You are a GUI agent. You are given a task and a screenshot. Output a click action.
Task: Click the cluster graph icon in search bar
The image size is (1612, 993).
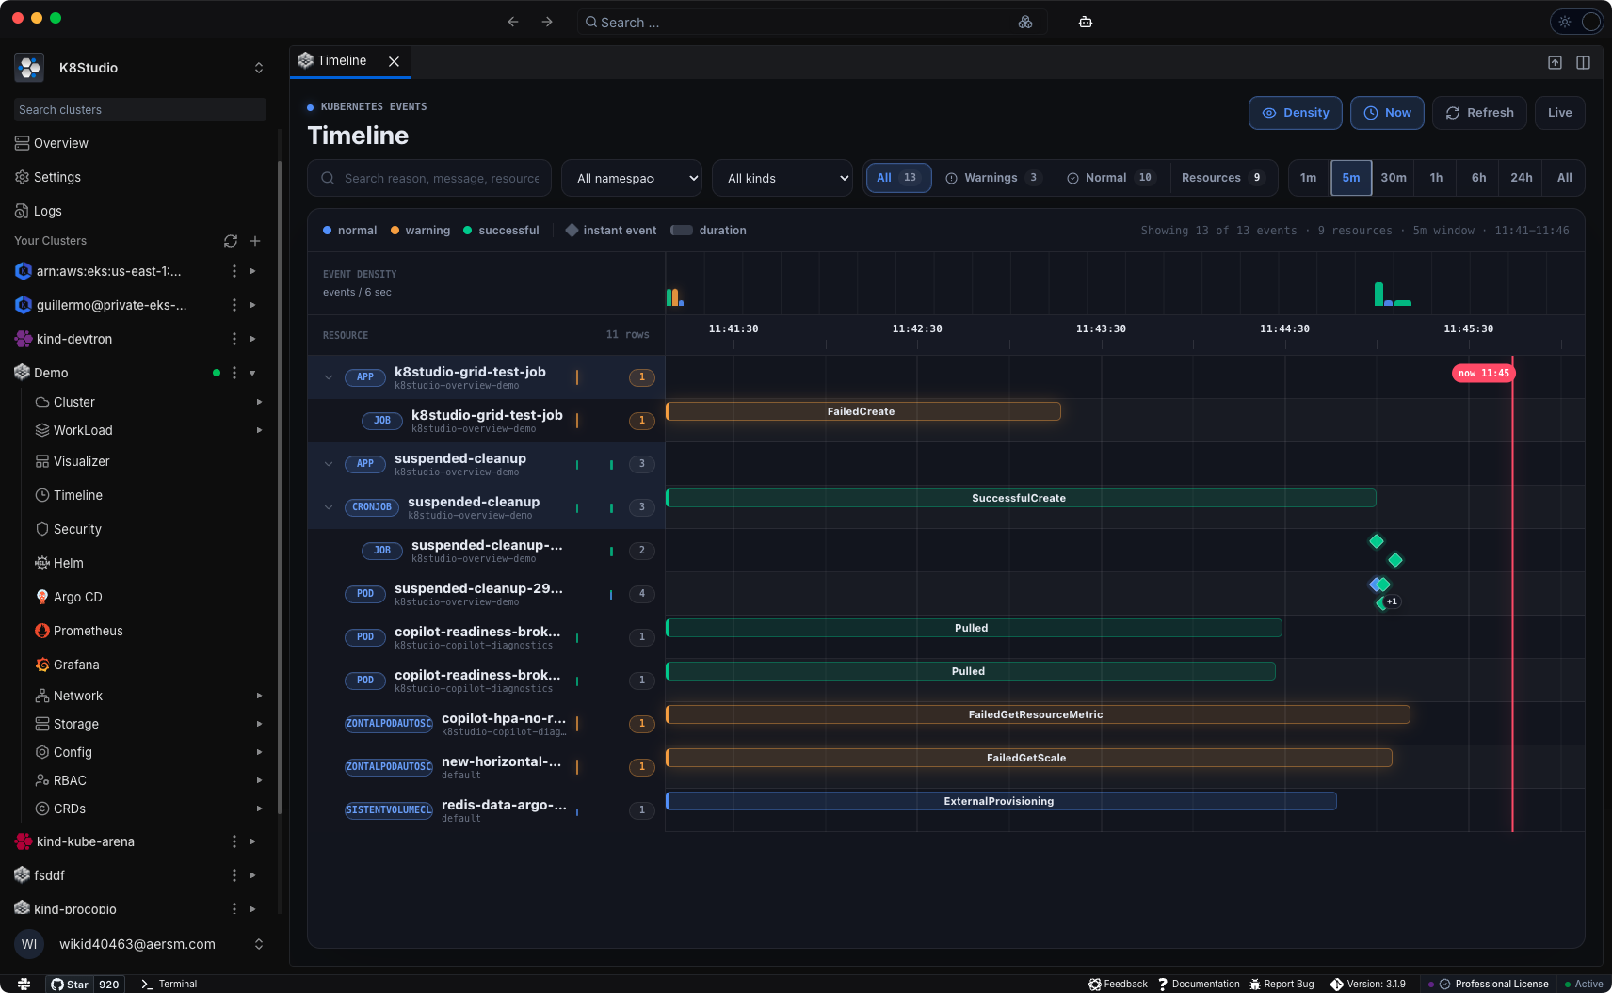coord(1025,22)
